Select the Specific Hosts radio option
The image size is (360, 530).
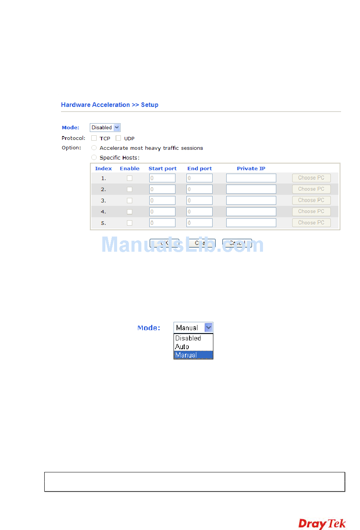click(94, 157)
